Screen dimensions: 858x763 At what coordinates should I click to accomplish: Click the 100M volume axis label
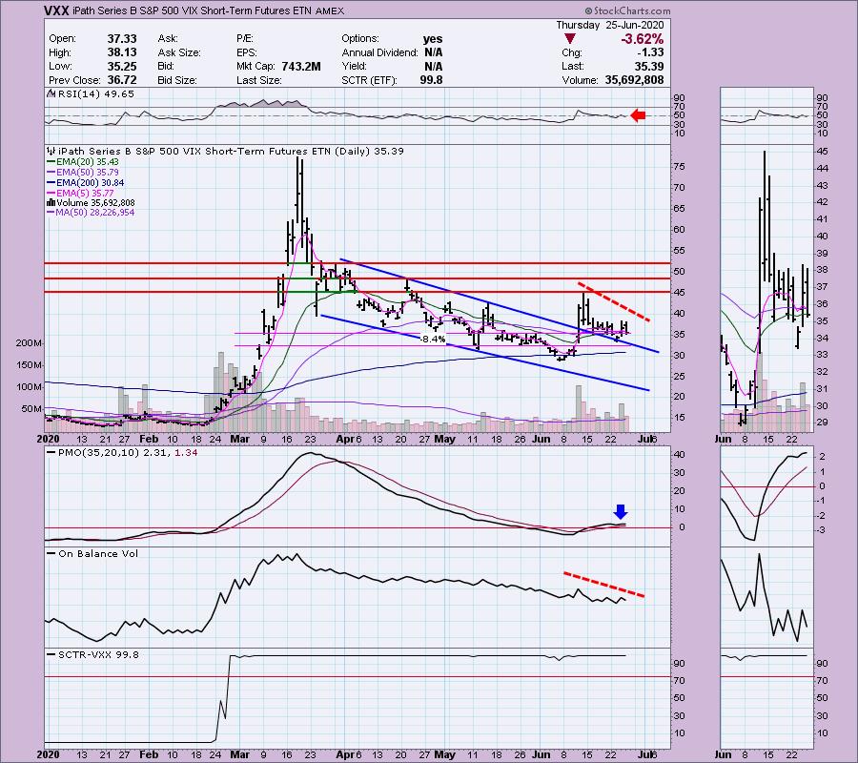click(x=31, y=387)
